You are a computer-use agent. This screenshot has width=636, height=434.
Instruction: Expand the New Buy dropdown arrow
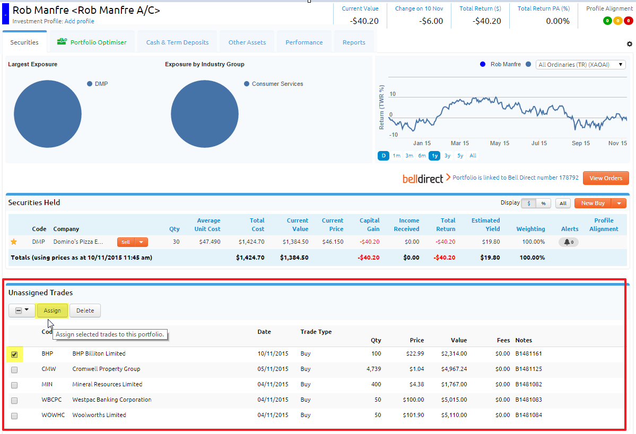(x=619, y=203)
